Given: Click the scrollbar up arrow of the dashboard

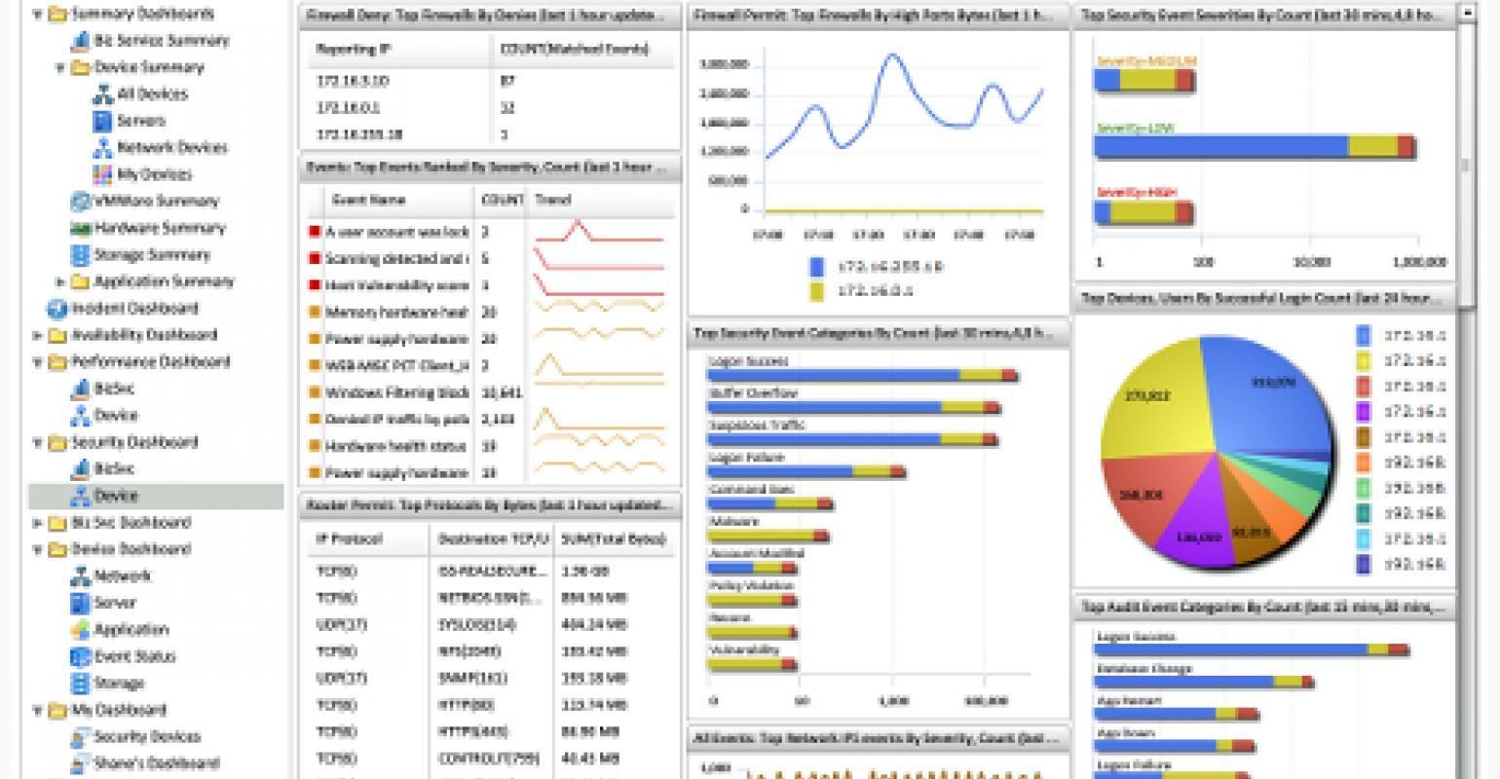Looking at the screenshot, I should [1467, 14].
